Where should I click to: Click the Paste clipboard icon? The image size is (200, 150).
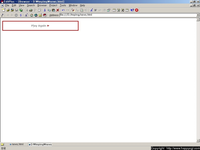[53, 10]
